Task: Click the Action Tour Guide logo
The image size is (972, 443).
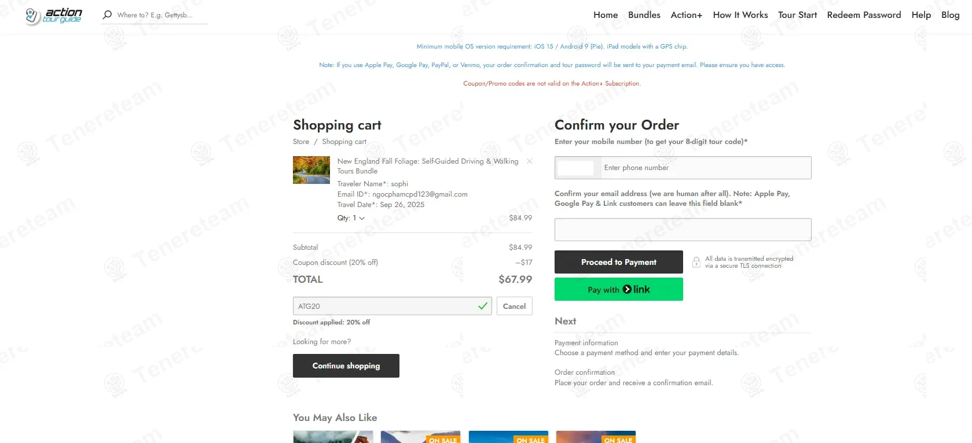Action: (x=54, y=16)
